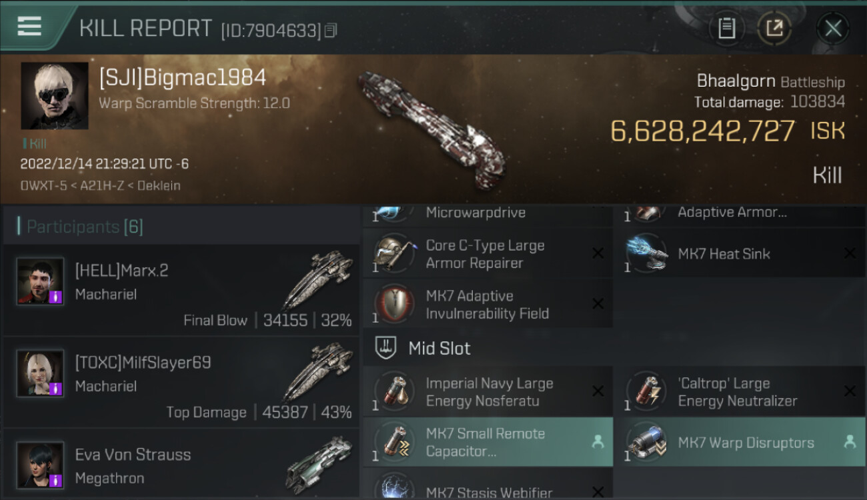Select MK7 Adaptive Invulnerability Field module

coord(488,304)
